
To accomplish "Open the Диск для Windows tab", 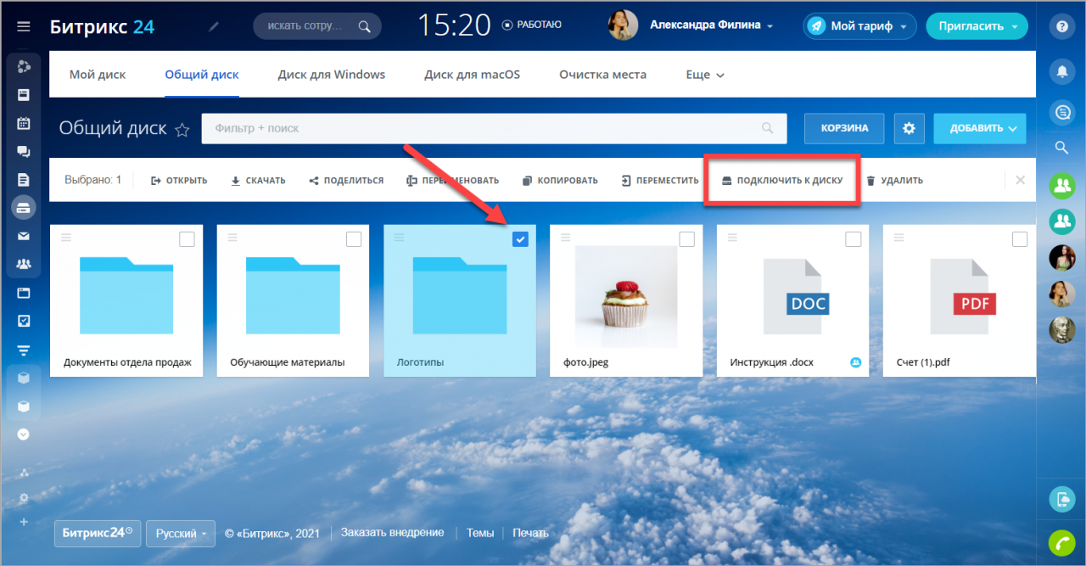I will (332, 75).
